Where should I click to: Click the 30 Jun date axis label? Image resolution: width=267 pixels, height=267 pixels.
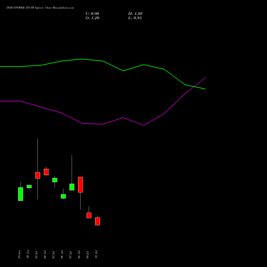28,254
